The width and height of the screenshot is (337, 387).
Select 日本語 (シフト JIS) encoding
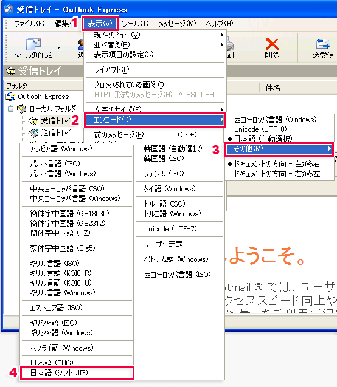[77, 372]
